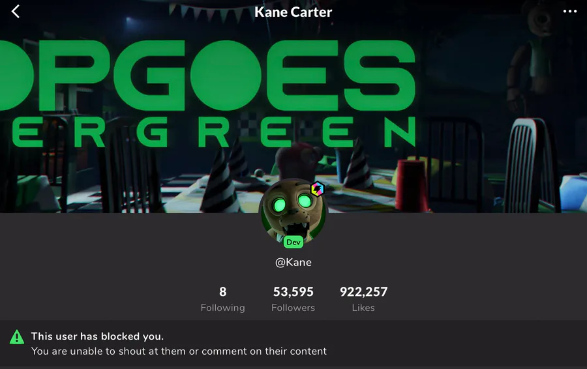The width and height of the screenshot is (587, 369).
Task: Open Kane's profile avatar picture
Action: (293, 212)
